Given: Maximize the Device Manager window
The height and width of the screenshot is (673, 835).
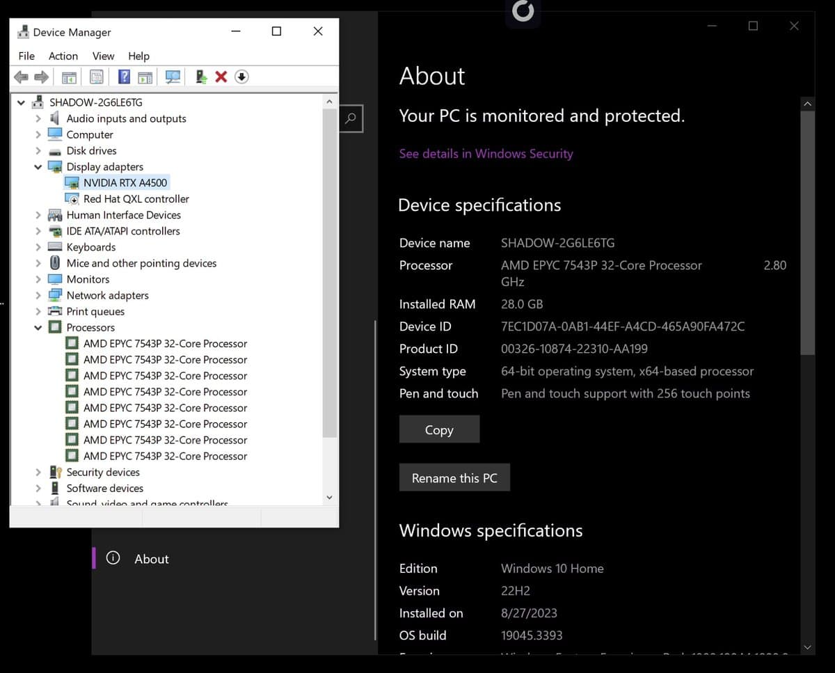Looking at the screenshot, I should pos(276,31).
